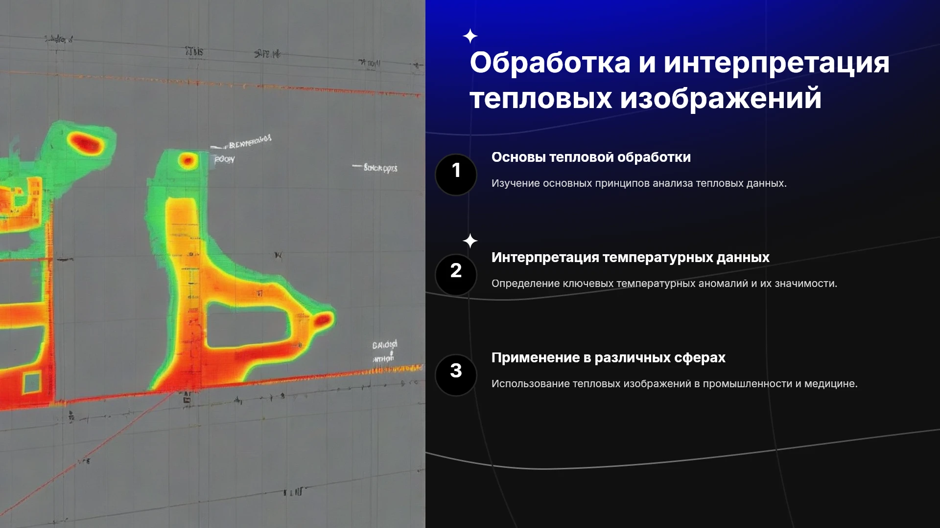The width and height of the screenshot is (940, 528).
Task: Click the sparkle star above step 2
Action: pyautogui.click(x=470, y=241)
